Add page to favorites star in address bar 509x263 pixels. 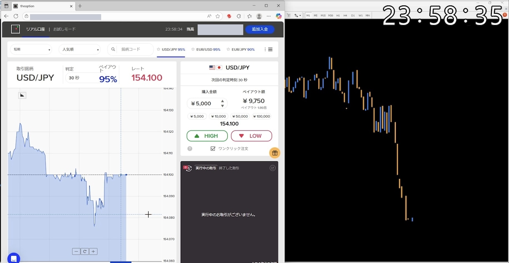pyautogui.click(x=218, y=16)
